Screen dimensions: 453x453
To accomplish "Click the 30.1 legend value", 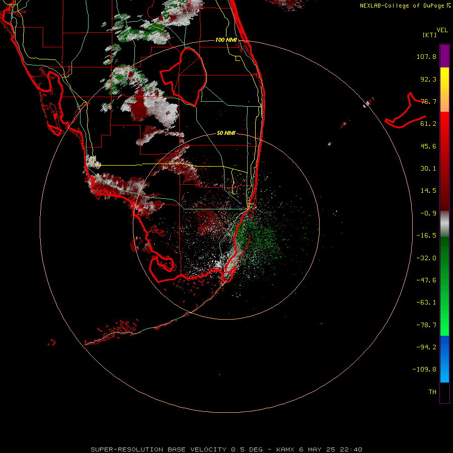I will pyautogui.click(x=428, y=169).
